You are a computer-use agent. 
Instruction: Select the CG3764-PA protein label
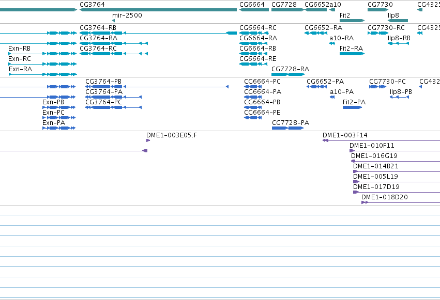(x=104, y=92)
